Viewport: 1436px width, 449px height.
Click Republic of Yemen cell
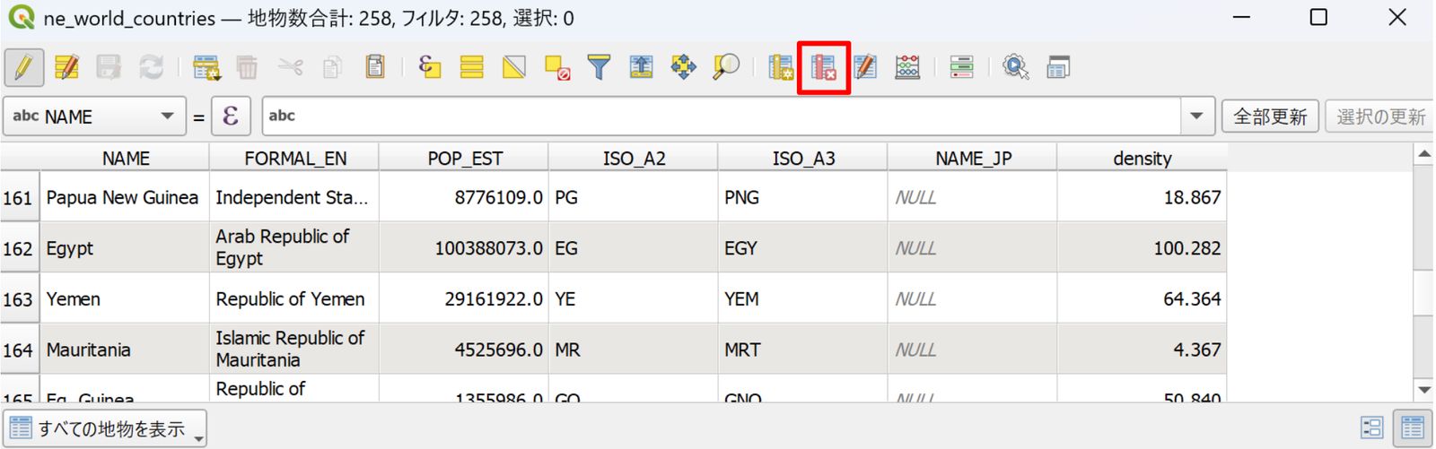coord(294,299)
